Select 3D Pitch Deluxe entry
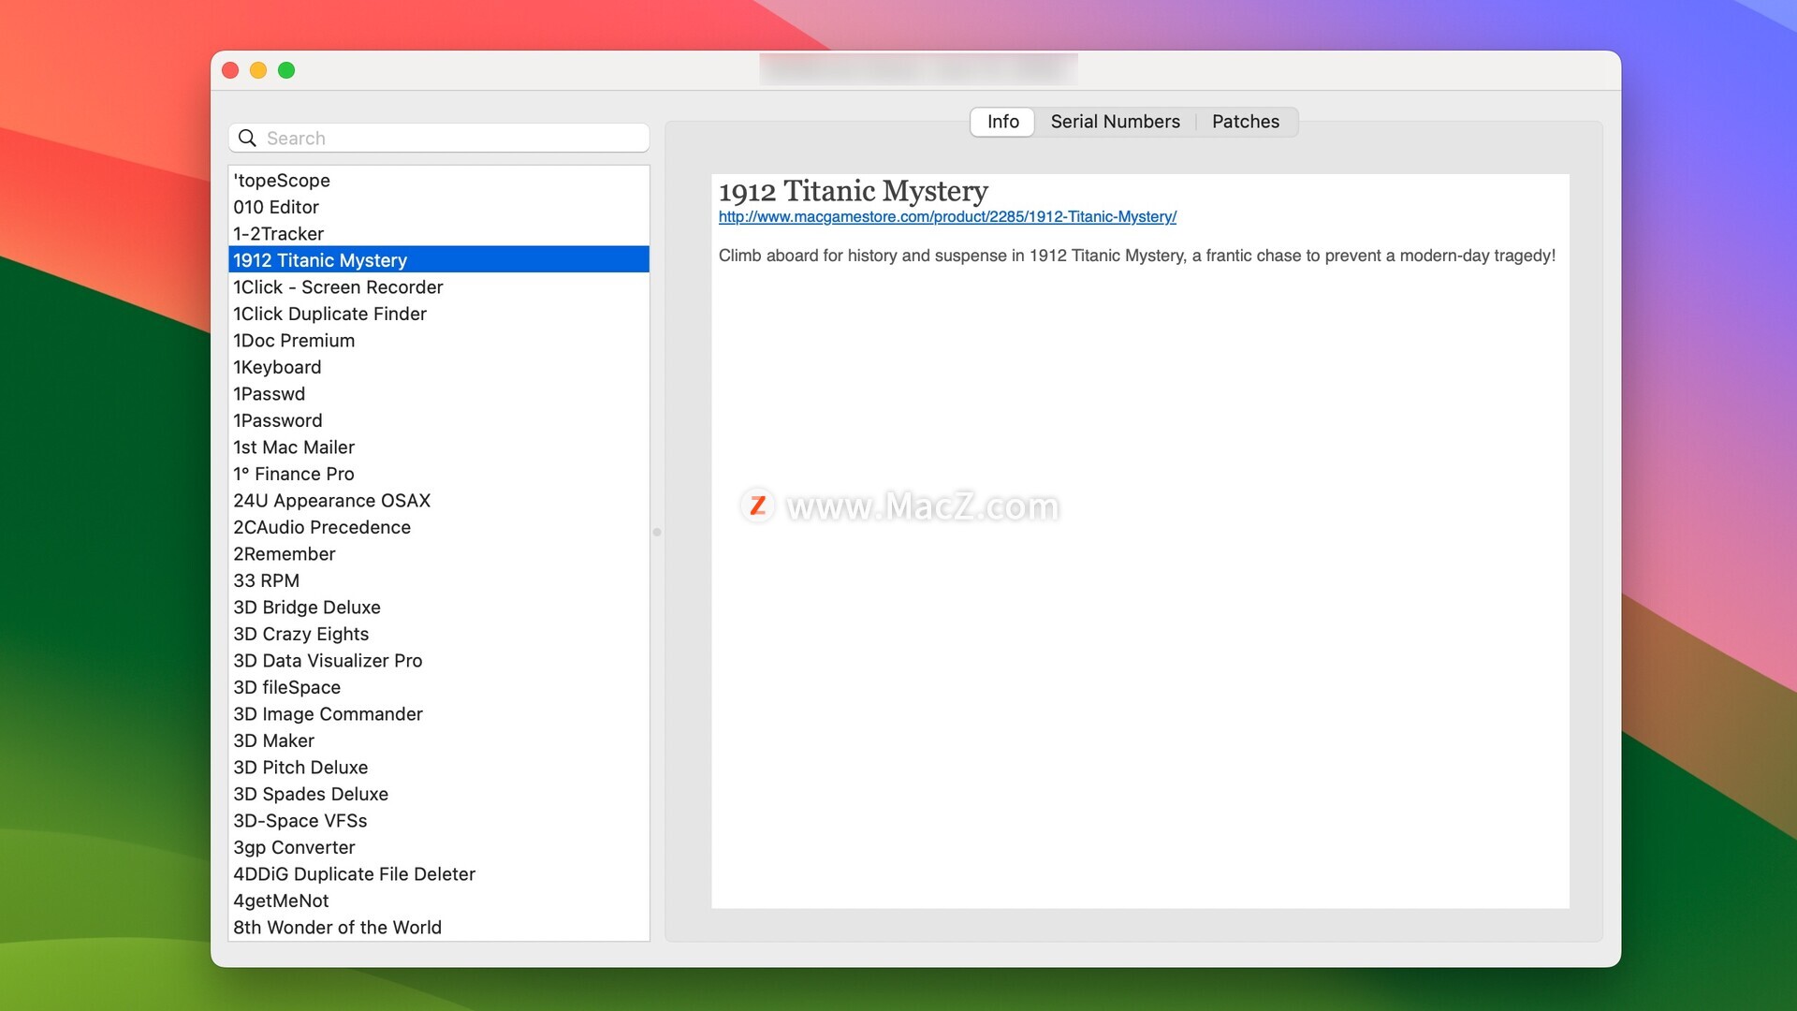Image resolution: width=1797 pixels, height=1011 pixels. tap(438, 768)
